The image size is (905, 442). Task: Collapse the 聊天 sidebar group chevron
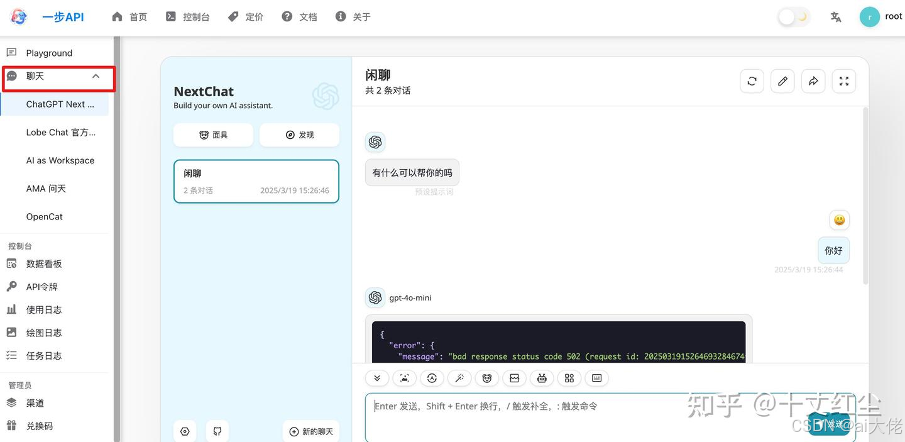[x=96, y=76]
